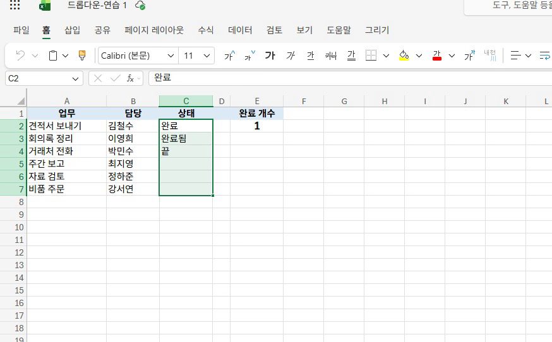
Task: Switch to the 데이터 tab
Action: coord(240,30)
